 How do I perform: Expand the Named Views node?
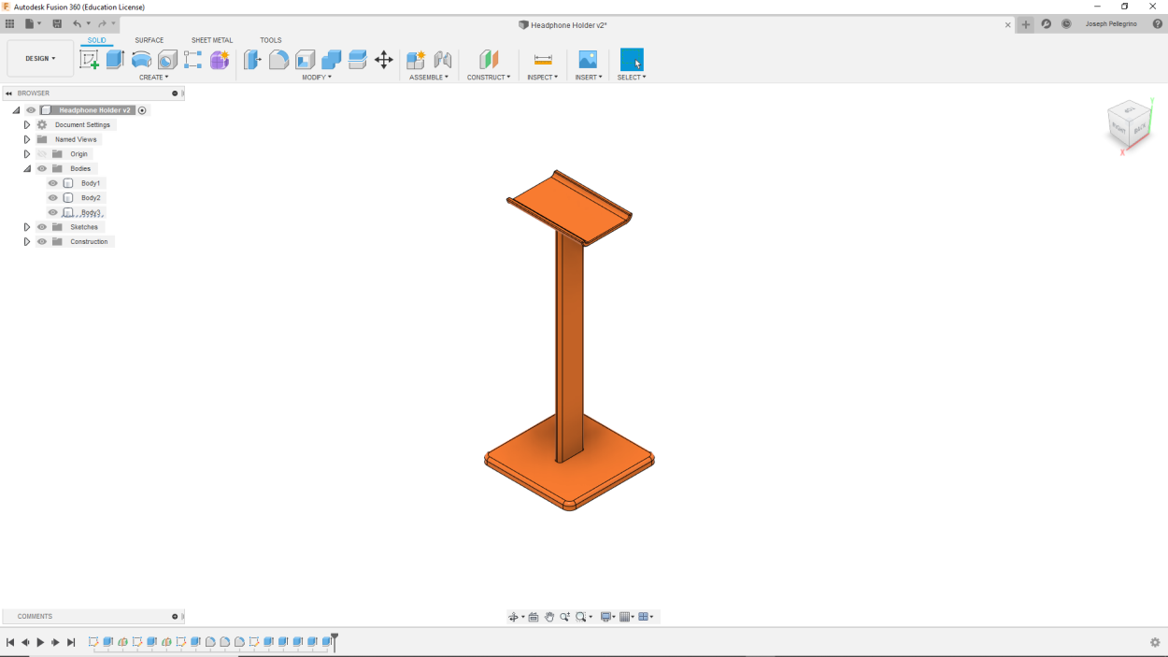[27, 139]
